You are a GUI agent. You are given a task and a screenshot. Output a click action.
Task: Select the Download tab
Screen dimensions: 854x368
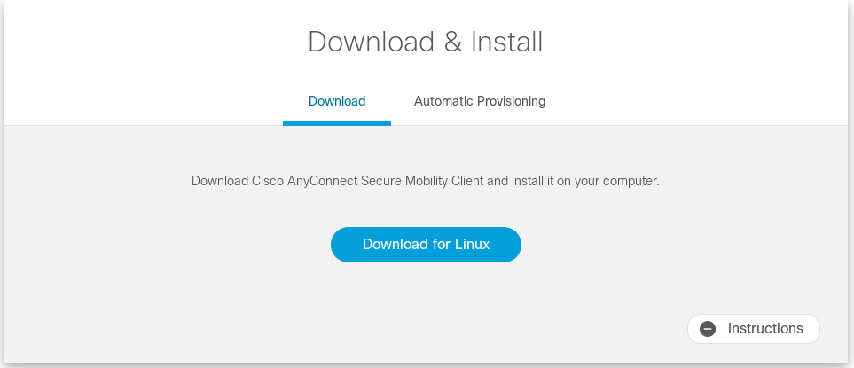(x=337, y=101)
